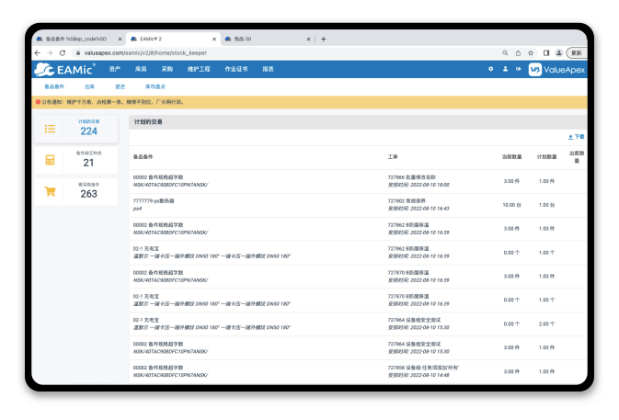Click the calculator icon for 备件缺乏种类
Viewport: 619px width, 420px height.
pyautogui.click(x=50, y=159)
